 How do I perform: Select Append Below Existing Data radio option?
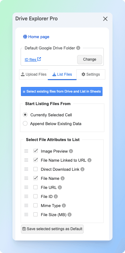[x=25, y=124]
